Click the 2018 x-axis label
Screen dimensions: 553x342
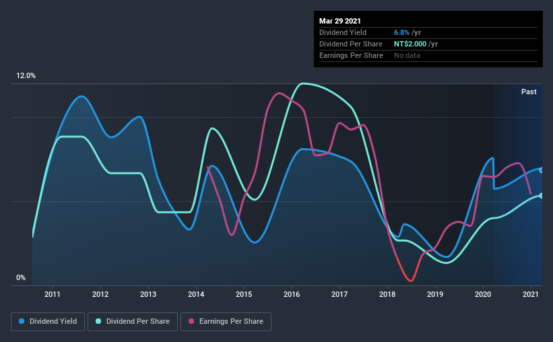coord(387,294)
